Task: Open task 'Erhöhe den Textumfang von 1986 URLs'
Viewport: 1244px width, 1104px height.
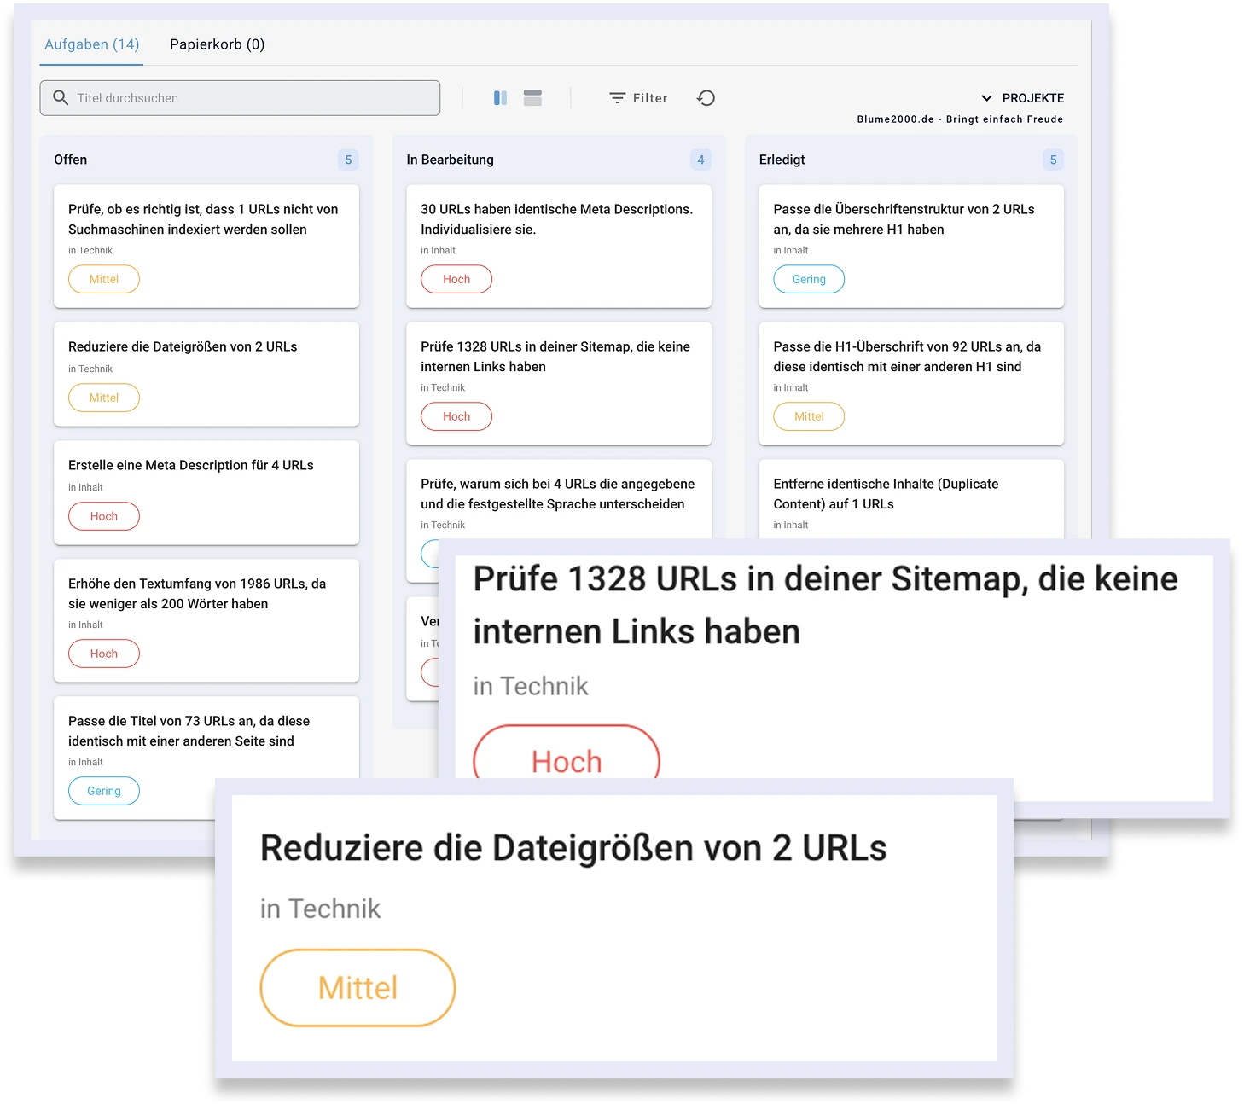Action: coord(197,593)
